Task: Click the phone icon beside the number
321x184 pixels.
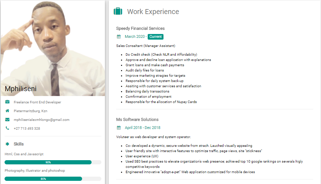Action: 7,128
